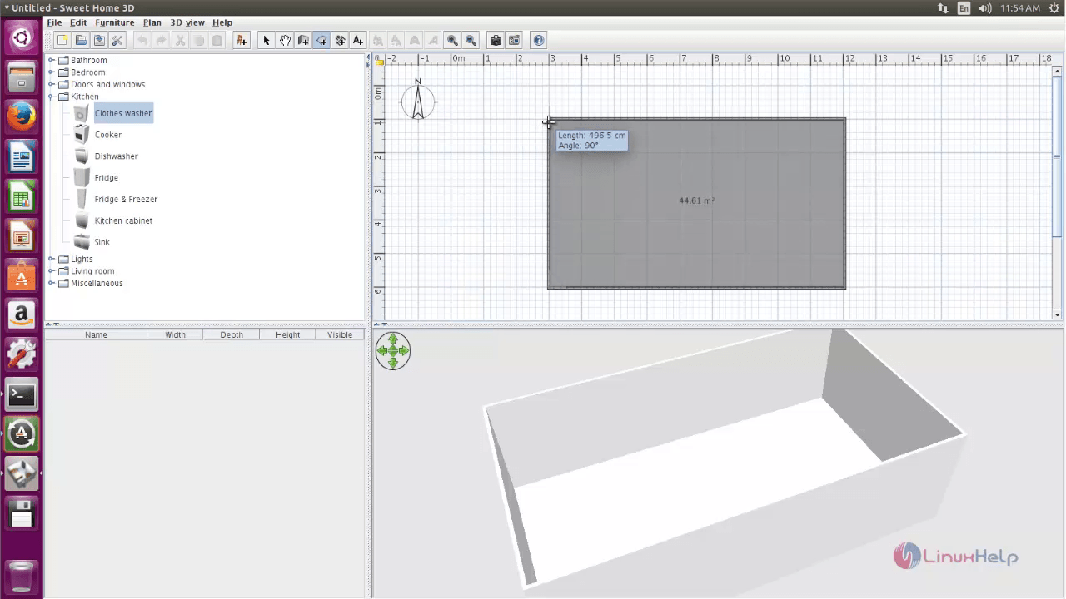Open the Trash in the dock
The width and height of the screenshot is (1066, 599).
coord(22,576)
